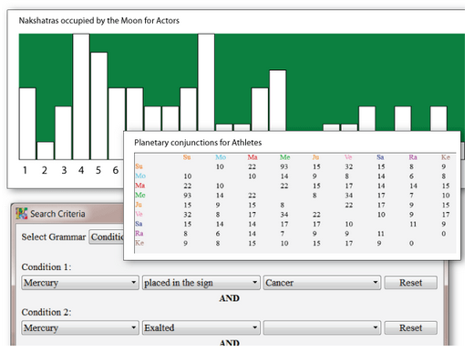Click value 93 in Me row, Su column
The image size is (474, 352).
[188, 196]
